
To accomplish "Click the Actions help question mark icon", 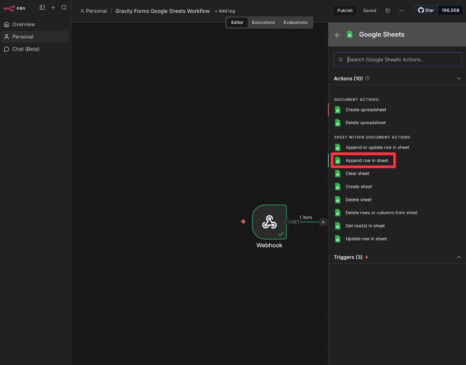I will 367,78.
